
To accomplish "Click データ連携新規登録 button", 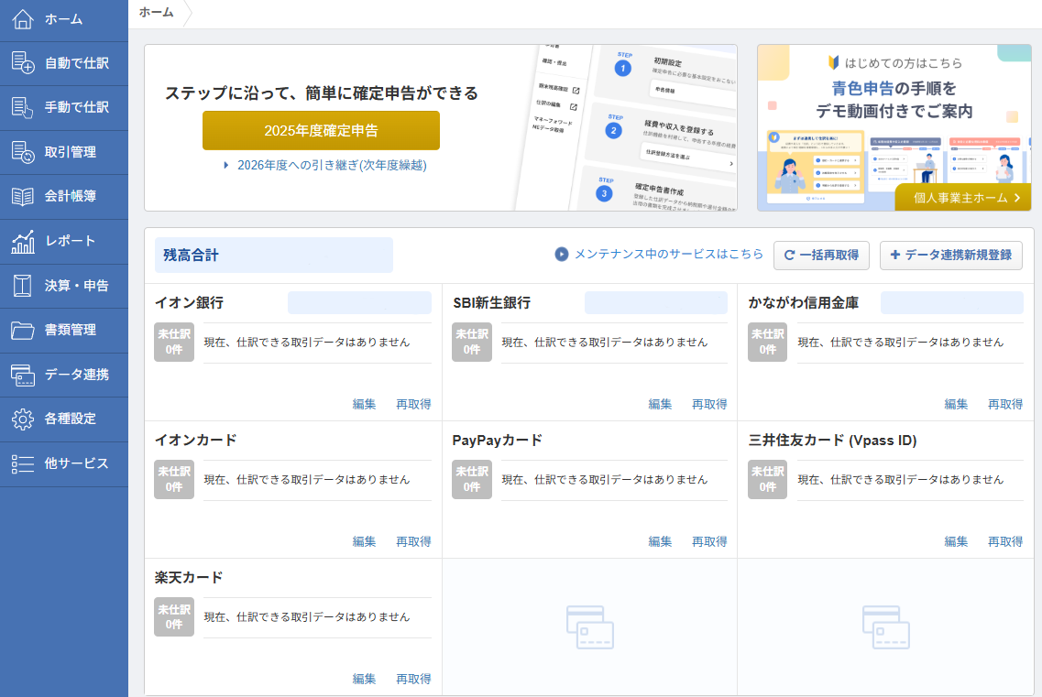I will 950,256.
